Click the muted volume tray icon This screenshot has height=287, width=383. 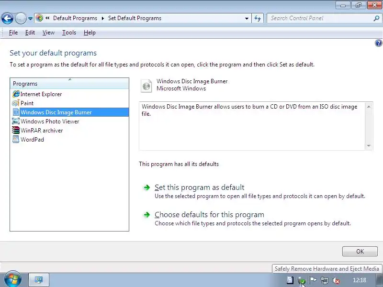(336, 280)
